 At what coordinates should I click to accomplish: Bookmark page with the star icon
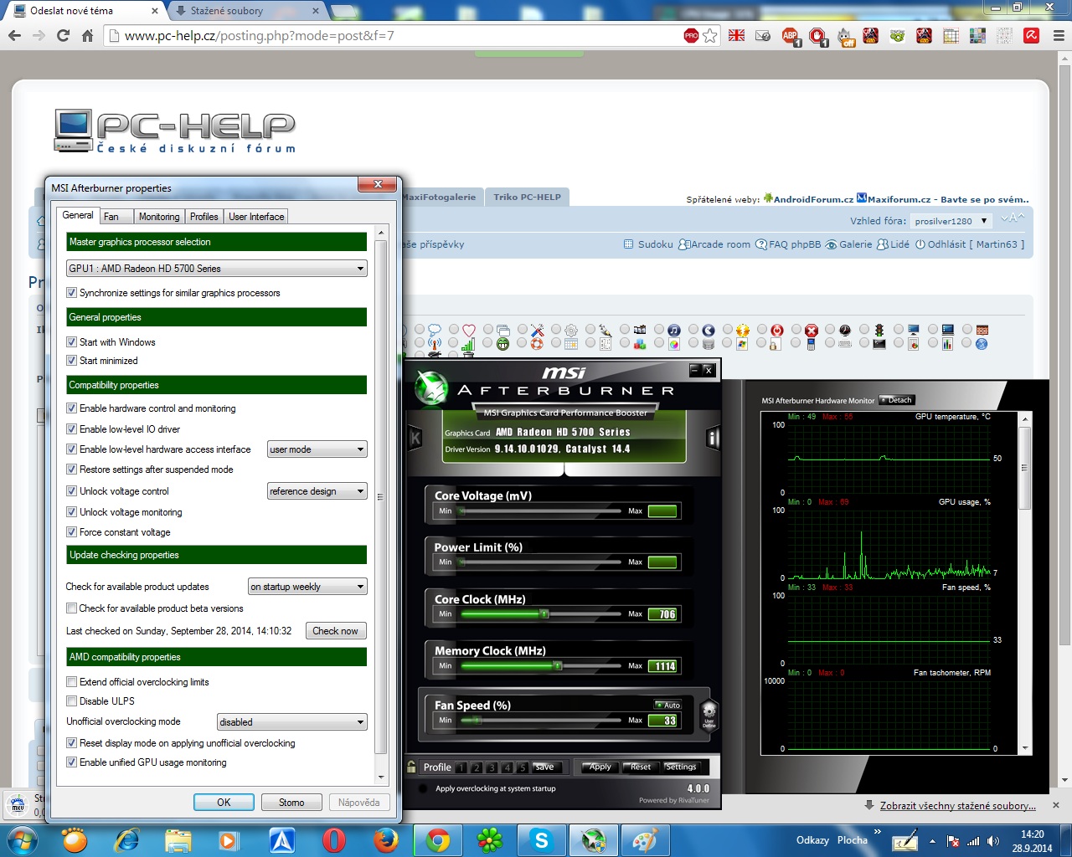click(x=710, y=35)
